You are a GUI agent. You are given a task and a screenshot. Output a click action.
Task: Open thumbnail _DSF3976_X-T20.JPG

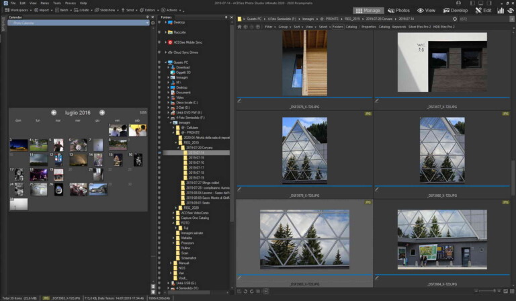[305, 63]
